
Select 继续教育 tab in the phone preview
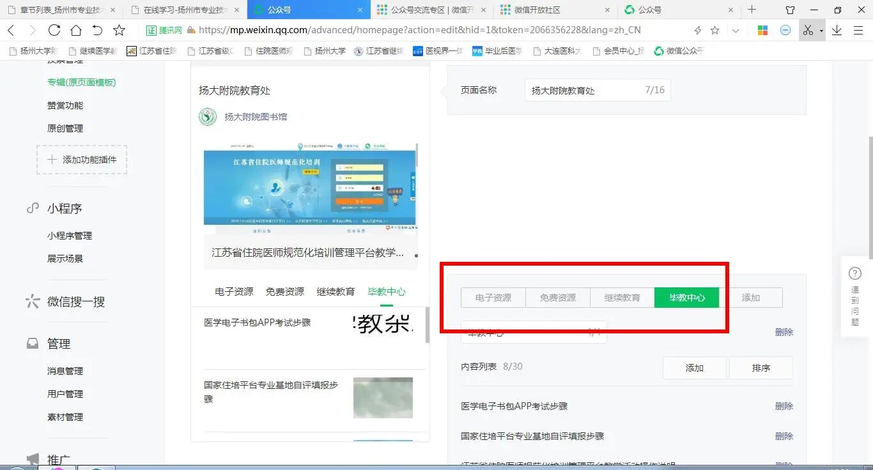(x=336, y=292)
